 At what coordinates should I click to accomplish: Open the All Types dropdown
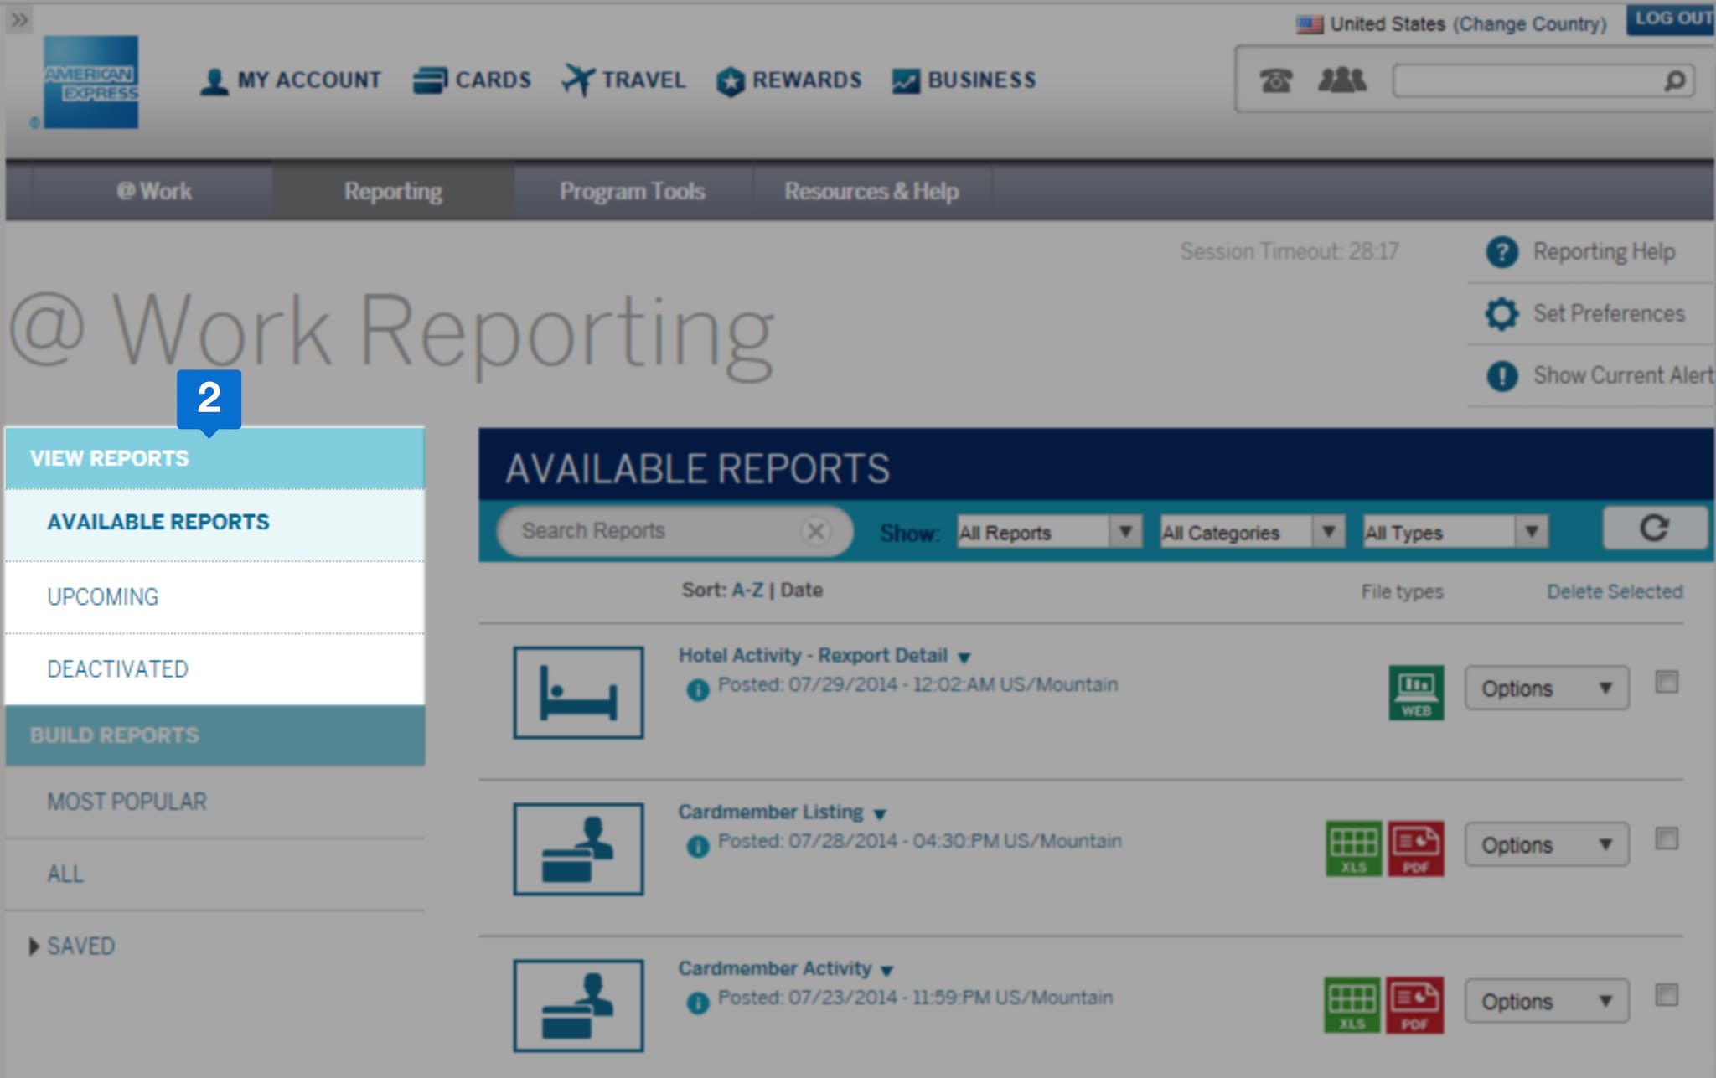click(x=1455, y=532)
